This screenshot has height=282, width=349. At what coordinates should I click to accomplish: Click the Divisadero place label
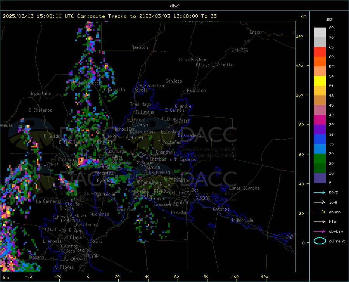(189, 135)
